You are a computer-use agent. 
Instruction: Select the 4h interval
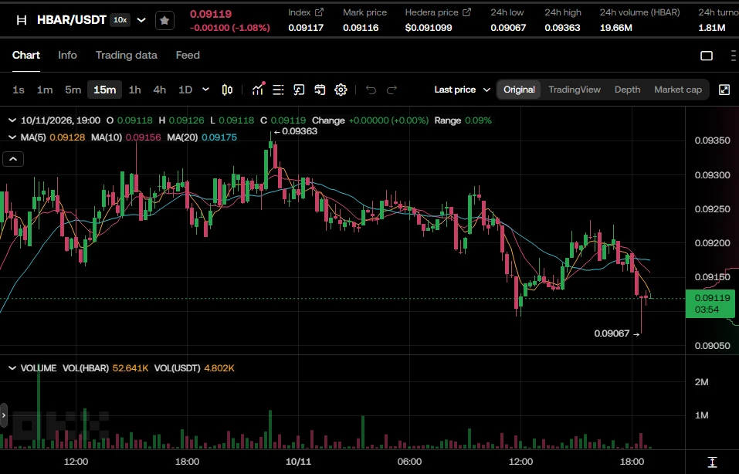[160, 90]
